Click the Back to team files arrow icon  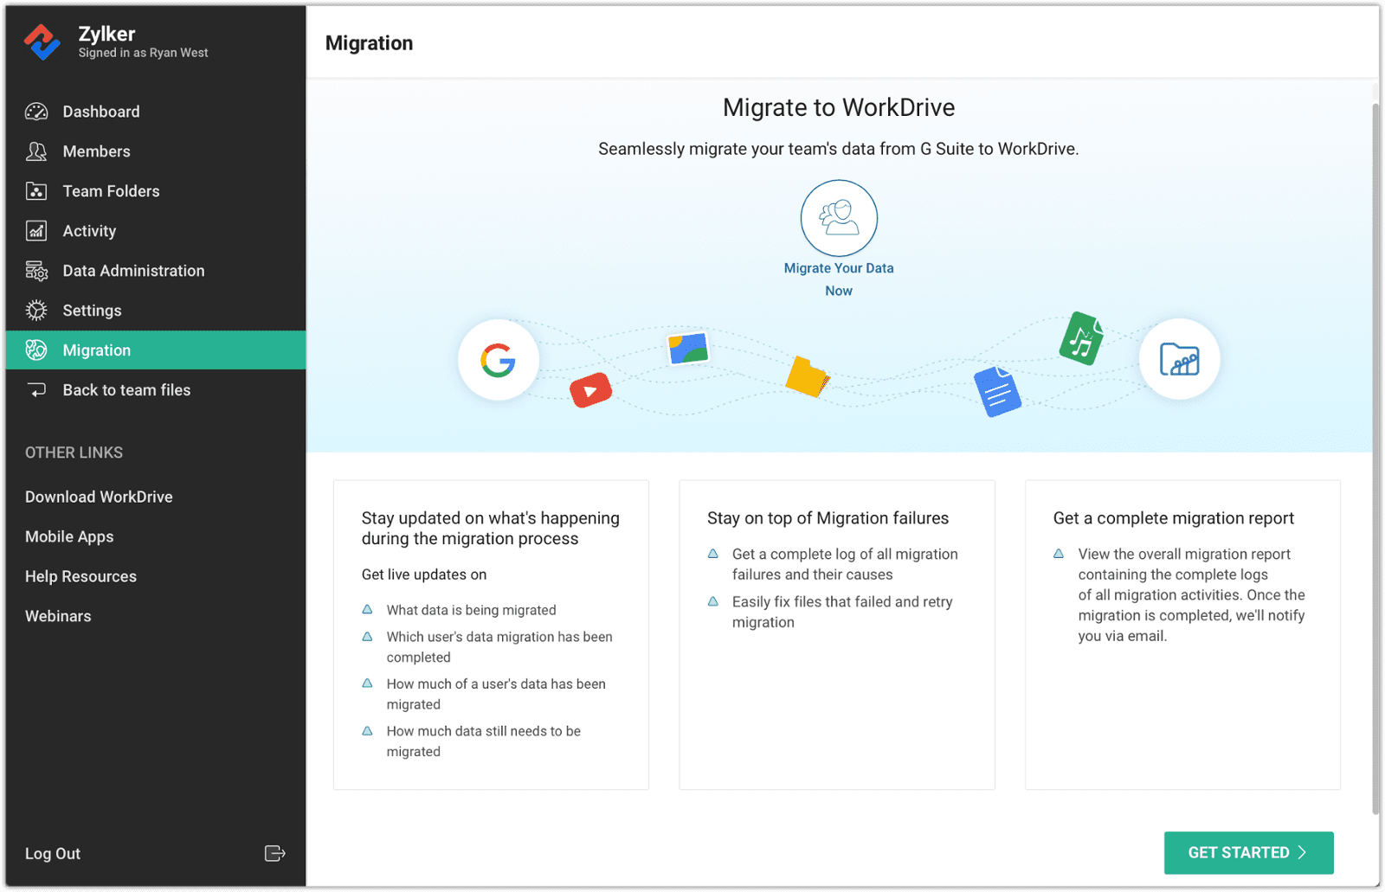coord(36,390)
